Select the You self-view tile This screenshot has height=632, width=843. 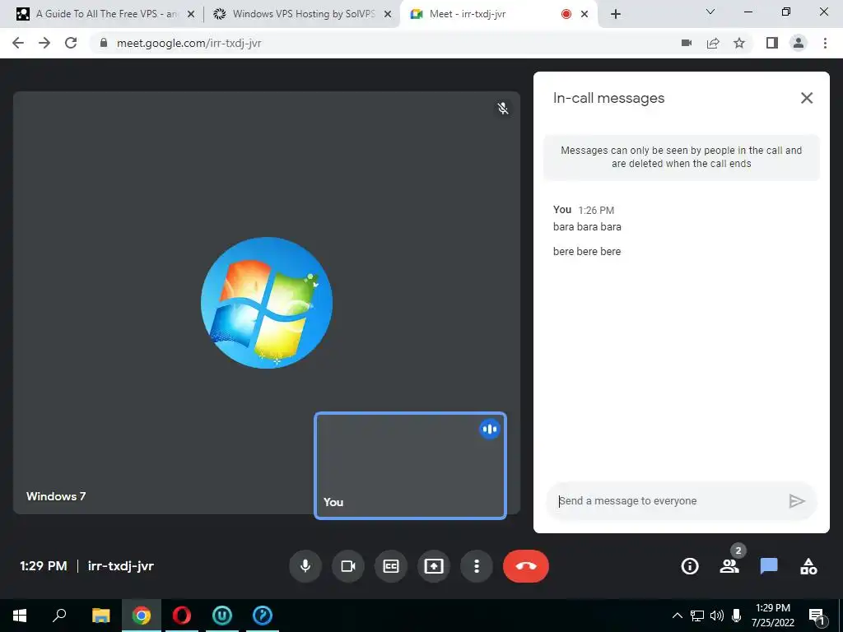coord(410,466)
